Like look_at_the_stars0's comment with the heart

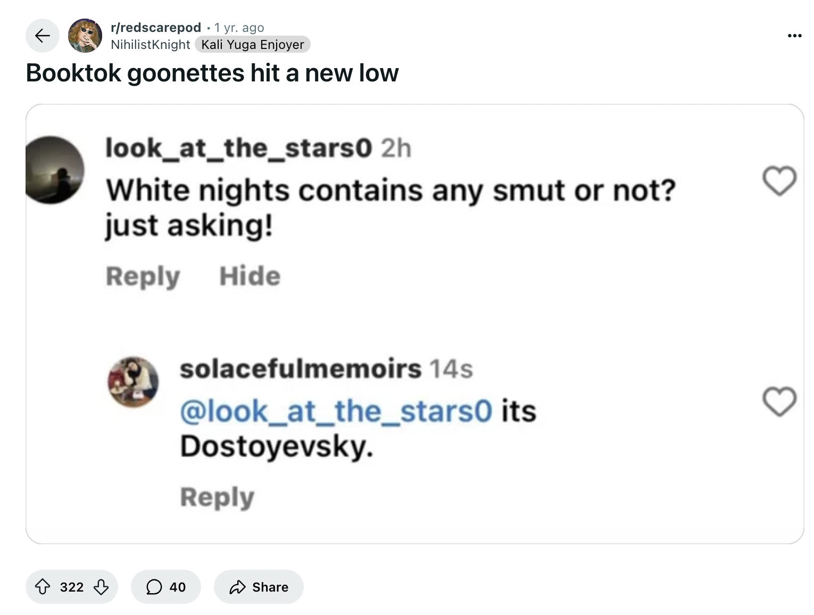[x=778, y=181]
